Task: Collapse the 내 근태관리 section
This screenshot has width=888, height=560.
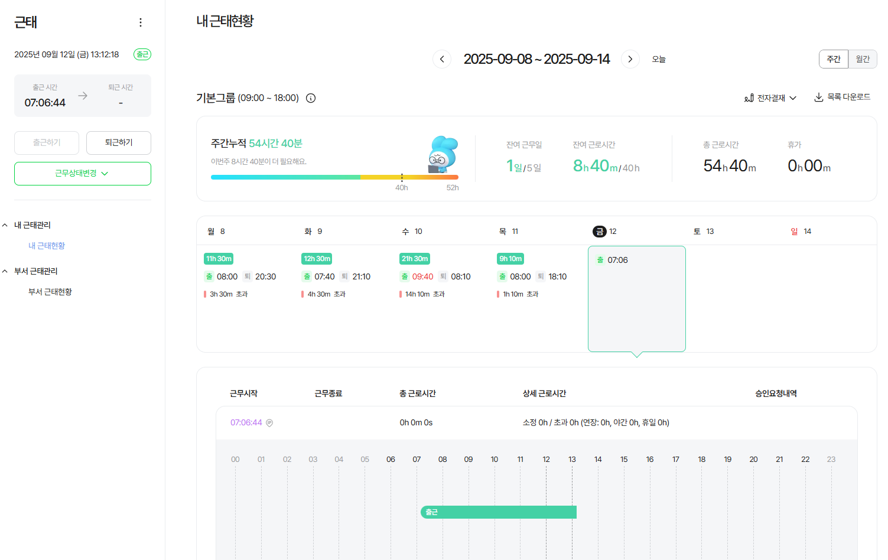Action: click(x=6, y=224)
